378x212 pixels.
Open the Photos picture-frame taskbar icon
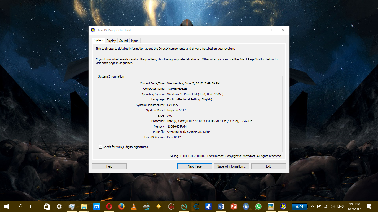point(271,206)
